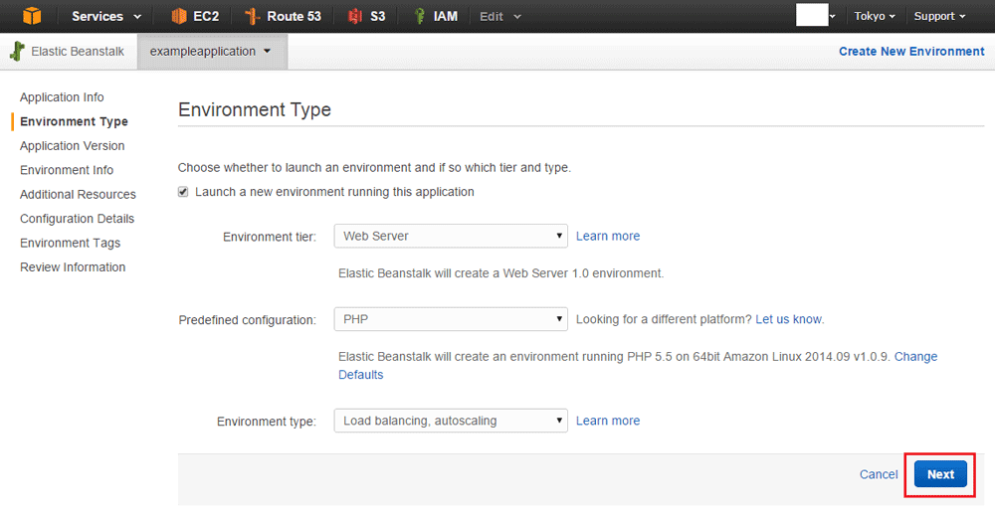This screenshot has width=995, height=522.
Task: Click the Environment Type page heading
Action: [255, 109]
